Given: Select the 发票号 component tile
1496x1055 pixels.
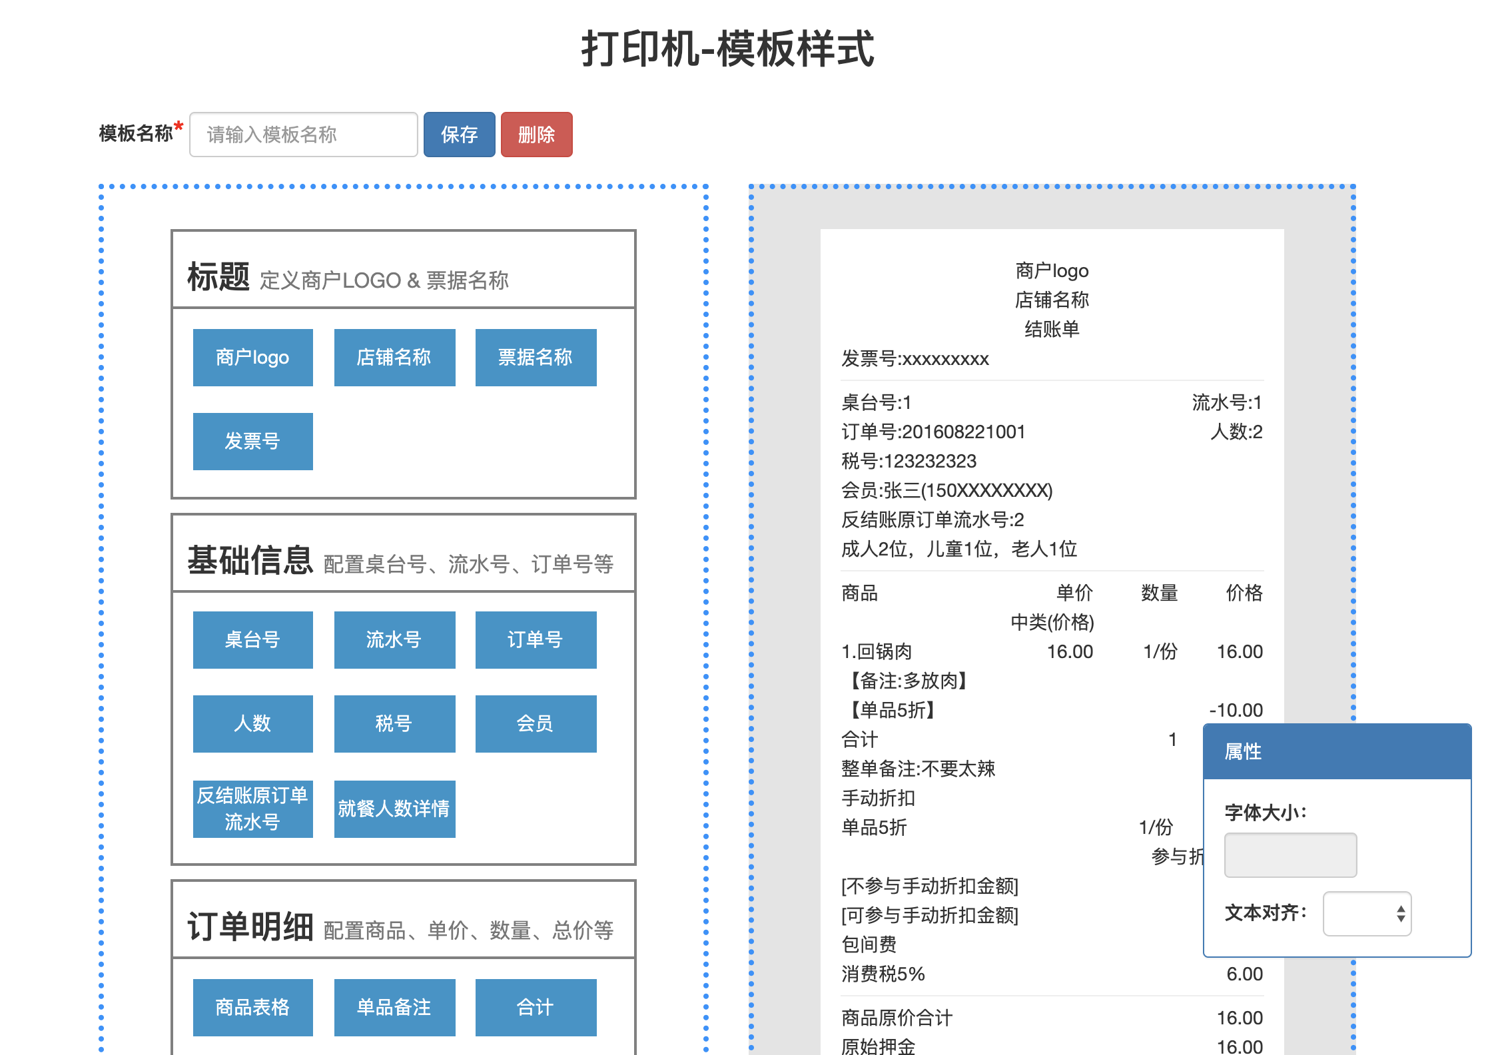Looking at the screenshot, I should 252,442.
